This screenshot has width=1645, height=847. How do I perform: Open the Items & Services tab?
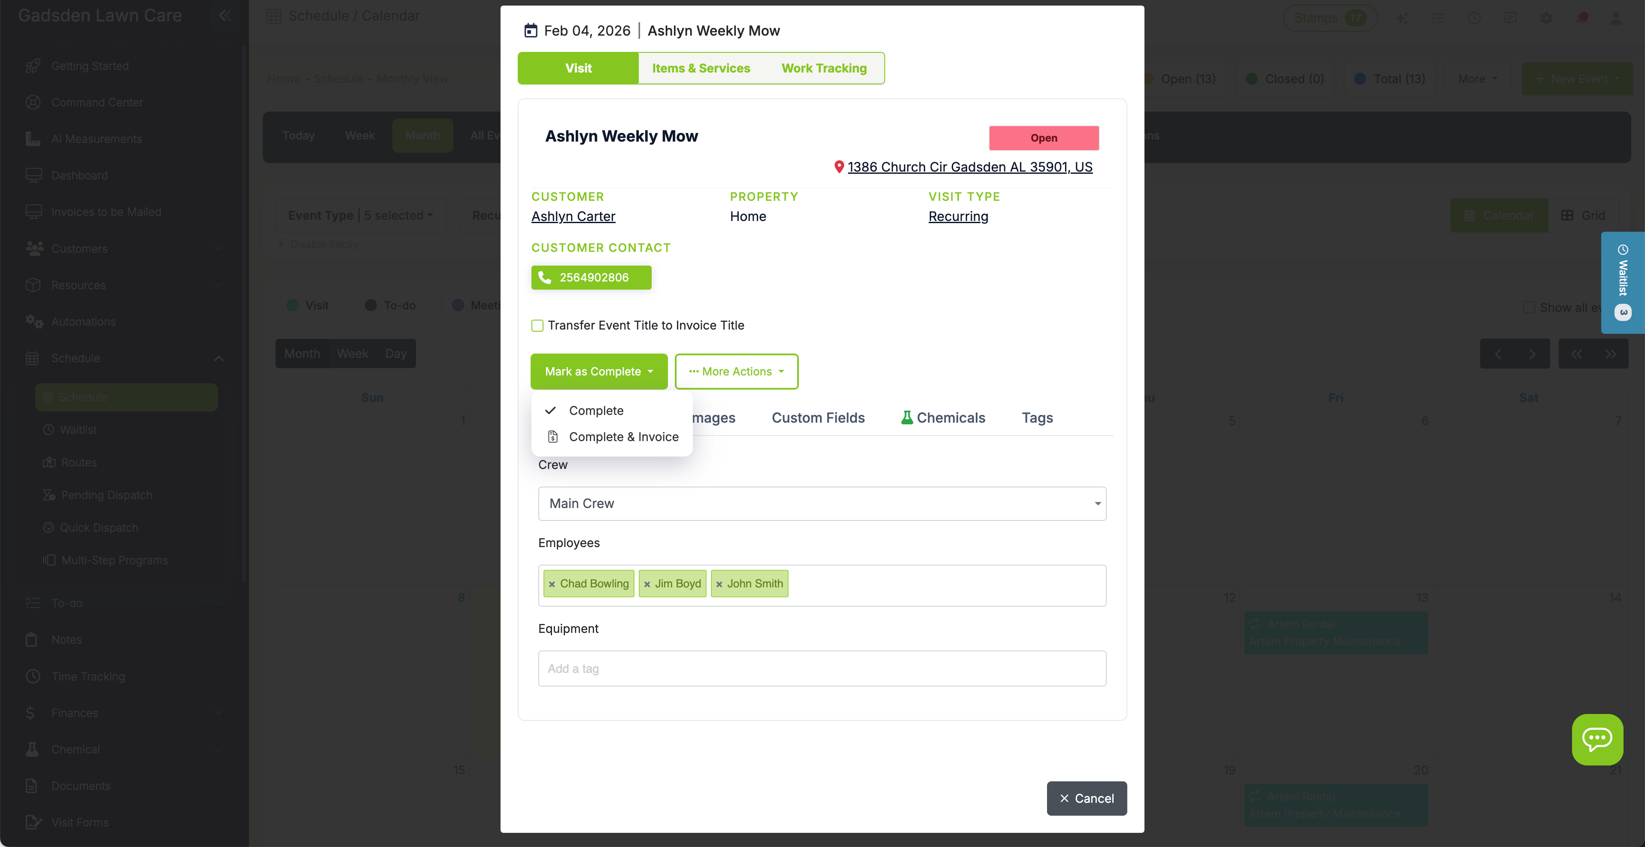pyautogui.click(x=701, y=68)
